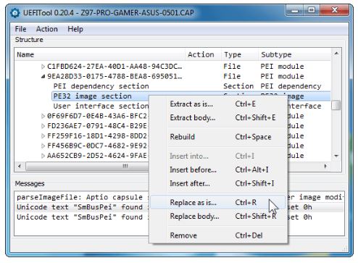The image size is (358, 263).
Task: Open the Help menu
Action: coord(75,29)
